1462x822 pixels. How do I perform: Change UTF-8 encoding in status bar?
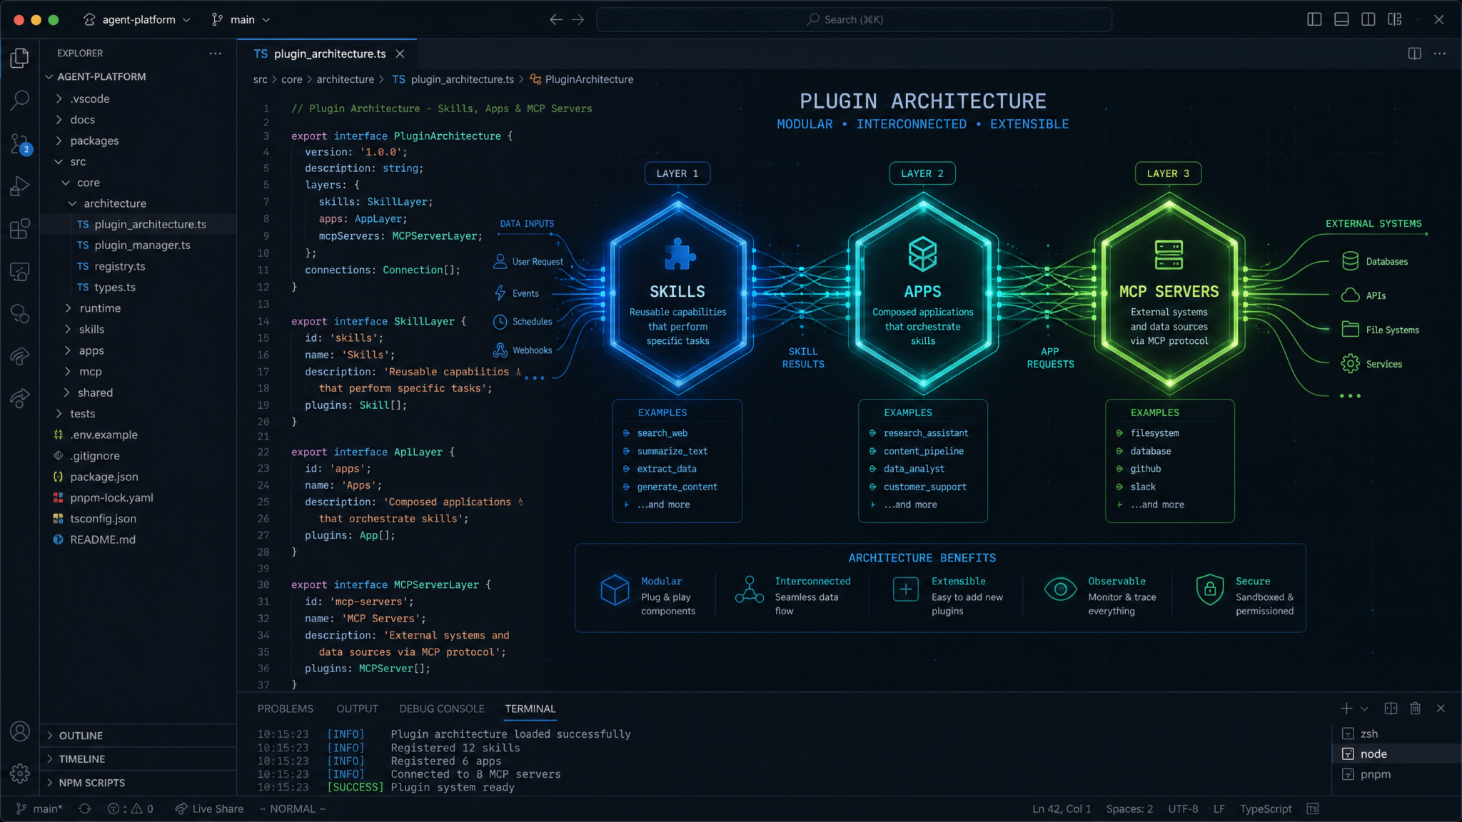(1183, 808)
